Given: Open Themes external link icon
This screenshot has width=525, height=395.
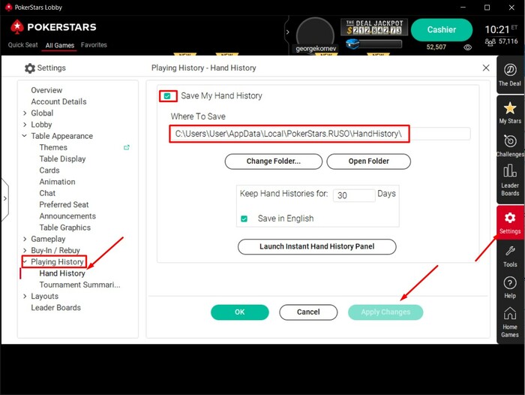Looking at the screenshot, I should point(127,147).
